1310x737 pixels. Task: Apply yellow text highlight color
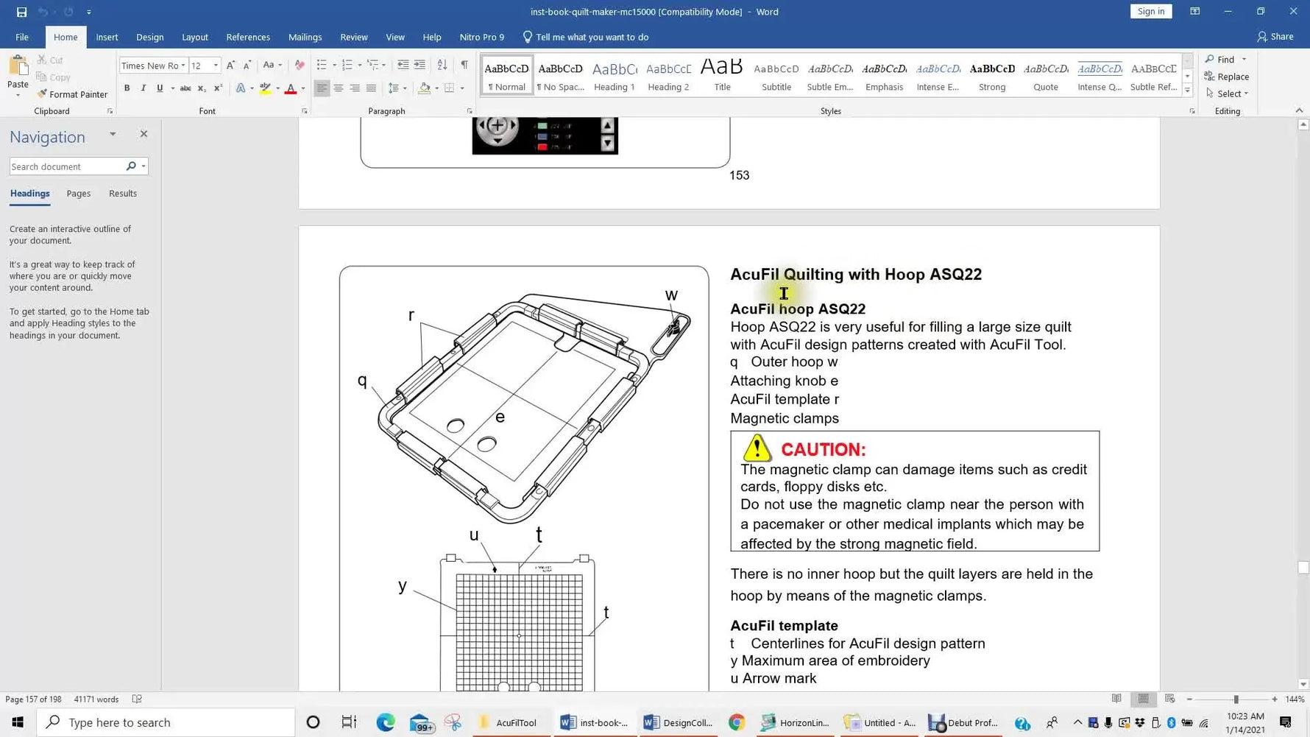(265, 88)
